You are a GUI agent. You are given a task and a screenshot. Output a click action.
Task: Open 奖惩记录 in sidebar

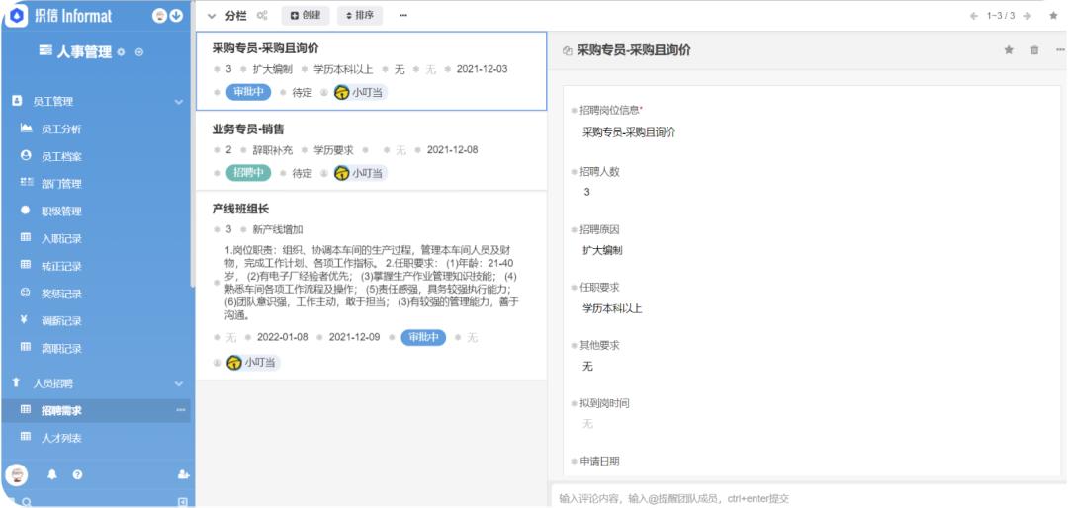pyautogui.click(x=61, y=294)
